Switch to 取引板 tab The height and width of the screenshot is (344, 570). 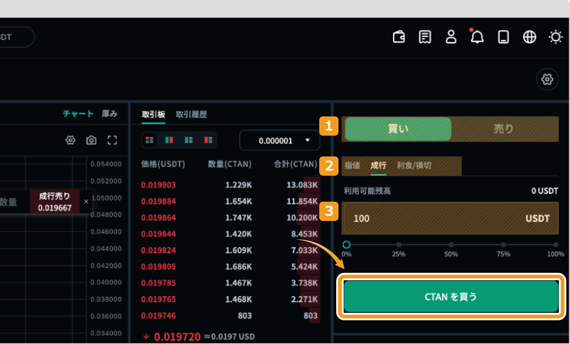[153, 115]
